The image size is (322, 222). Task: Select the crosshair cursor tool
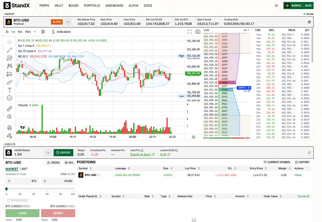point(10,42)
